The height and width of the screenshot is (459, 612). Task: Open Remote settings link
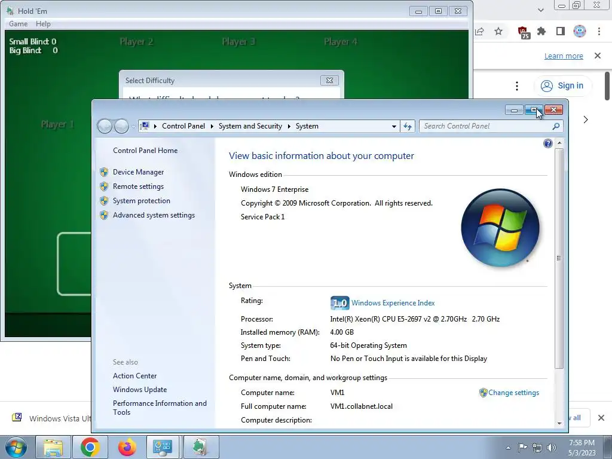[138, 186]
